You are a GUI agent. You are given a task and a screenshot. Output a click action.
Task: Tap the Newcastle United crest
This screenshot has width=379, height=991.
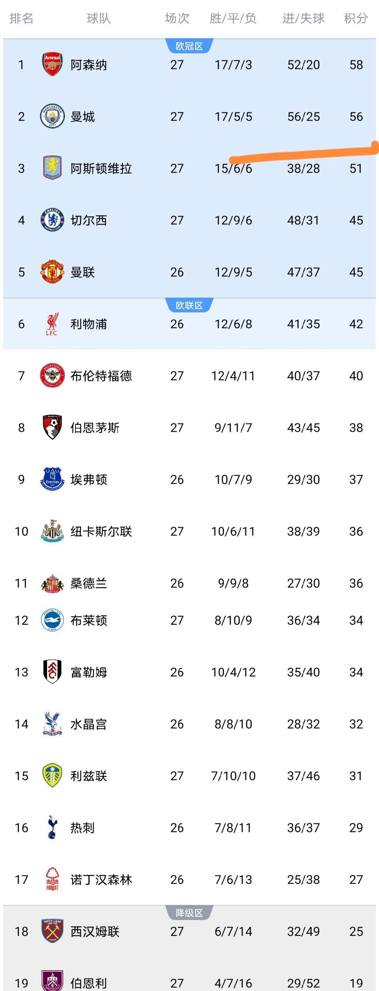pos(52,531)
